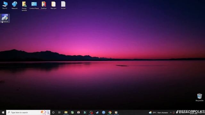This screenshot has height=115, width=205.
Task: Select the Pranay kamble user folder icon
Action: [24, 6]
